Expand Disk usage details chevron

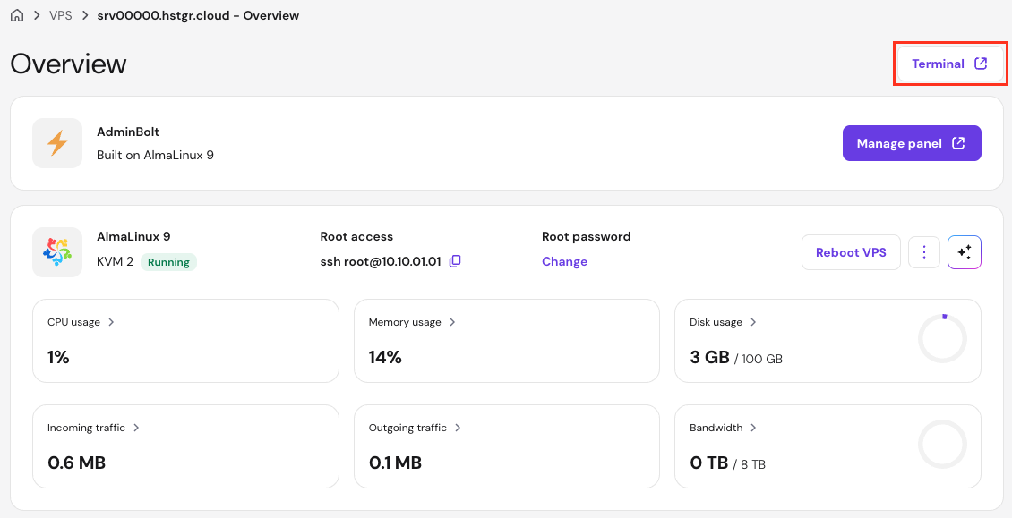coord(753,322)
